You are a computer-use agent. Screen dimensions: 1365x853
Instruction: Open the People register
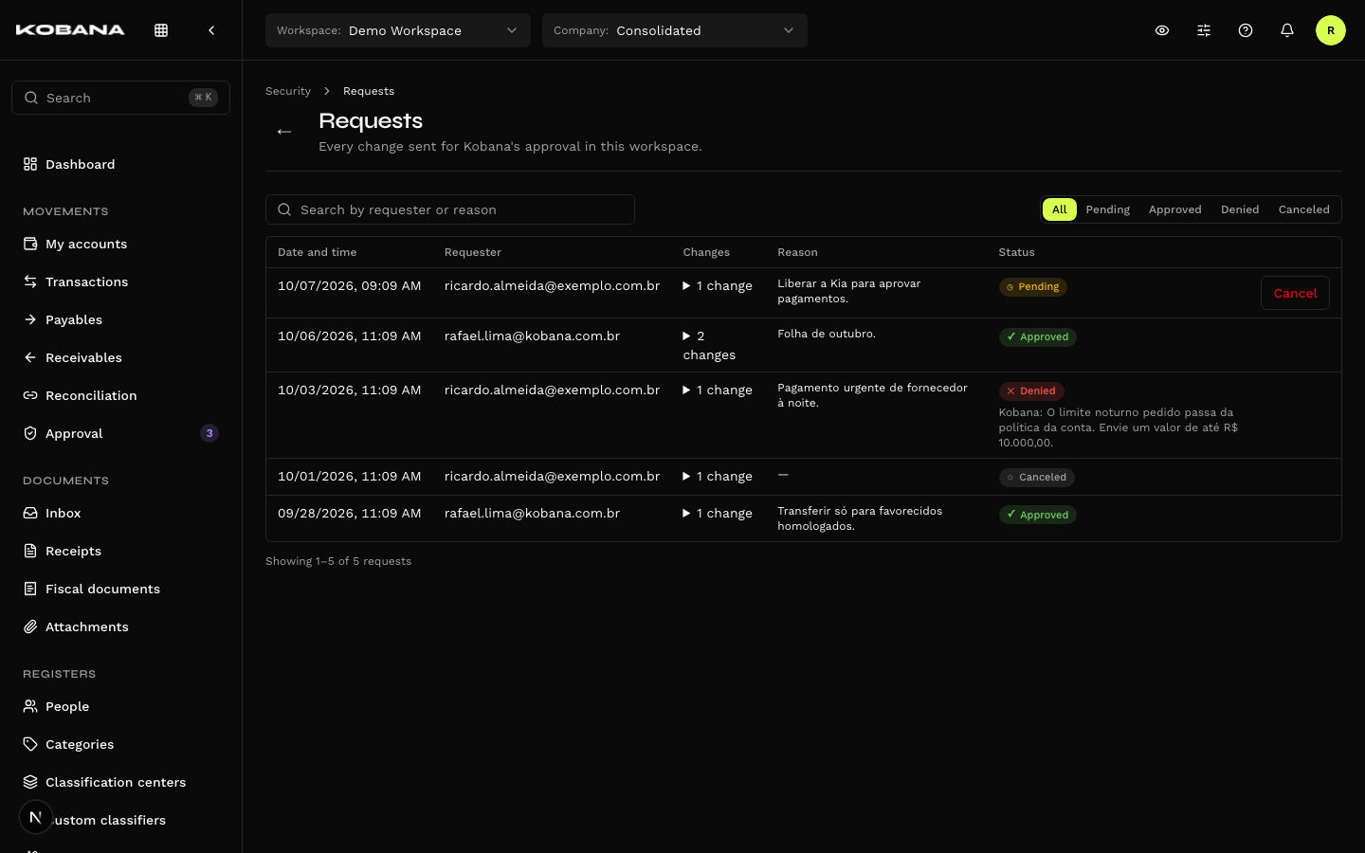[120, 706]
